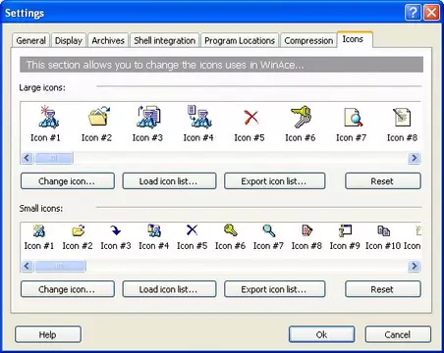Image resolution: width=444 pixels, height=353 pixels.
Task: Click Change icon button under Large icons
Action: [68, 181]
